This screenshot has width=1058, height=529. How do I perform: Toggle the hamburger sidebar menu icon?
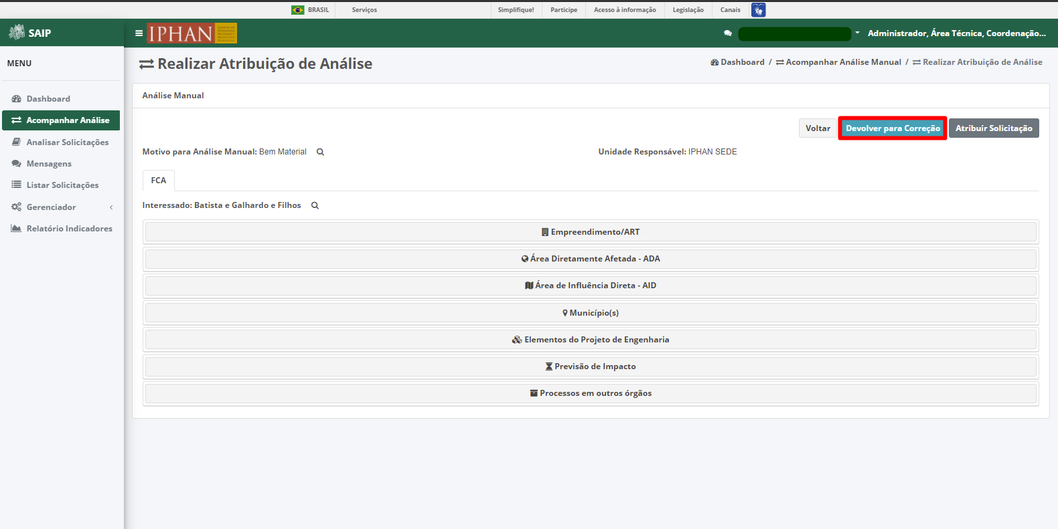pyautogui.click(x=139, y=33)
